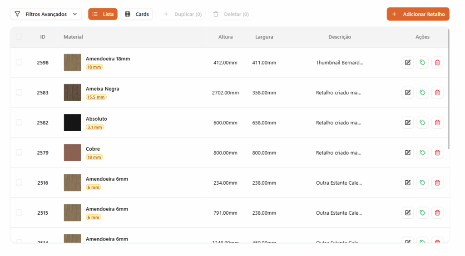Delete the Ameixa Negra retalho
465x256 pixels.
[437, 93]
